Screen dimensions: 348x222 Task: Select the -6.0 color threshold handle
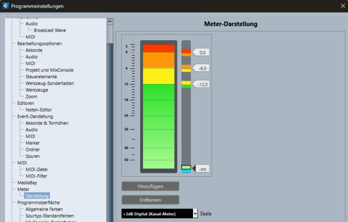pos(200,68)
